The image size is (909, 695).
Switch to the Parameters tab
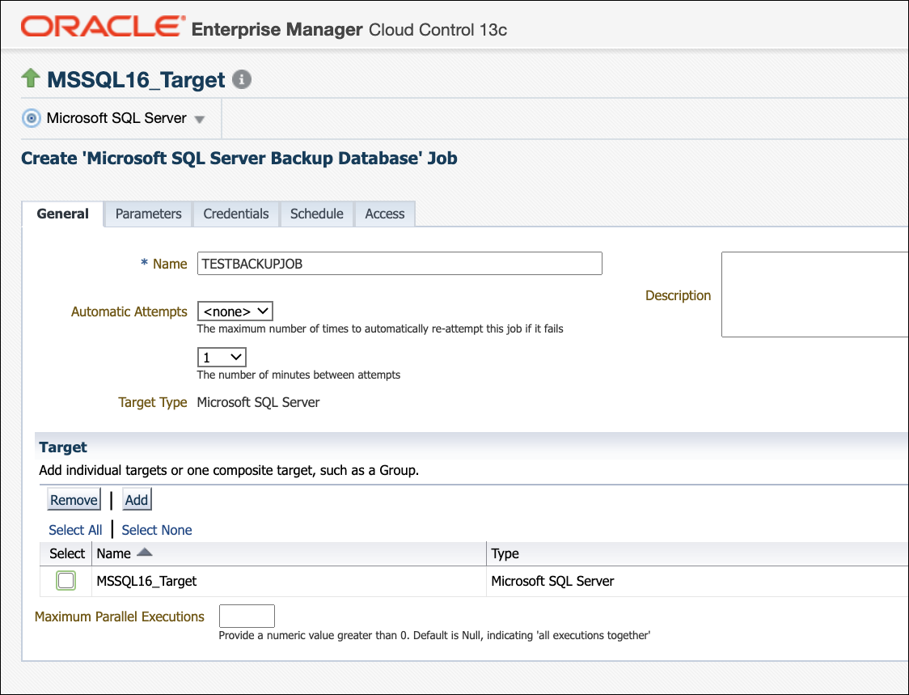149,214
